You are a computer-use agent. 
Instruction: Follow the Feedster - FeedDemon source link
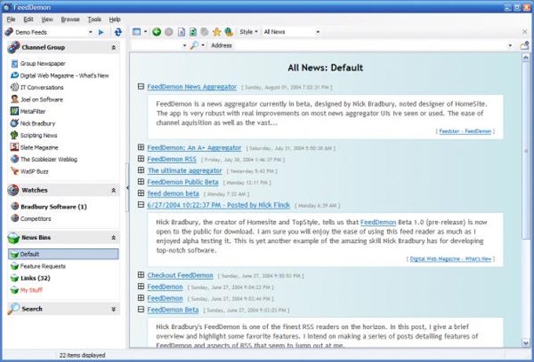click(465, 131)
